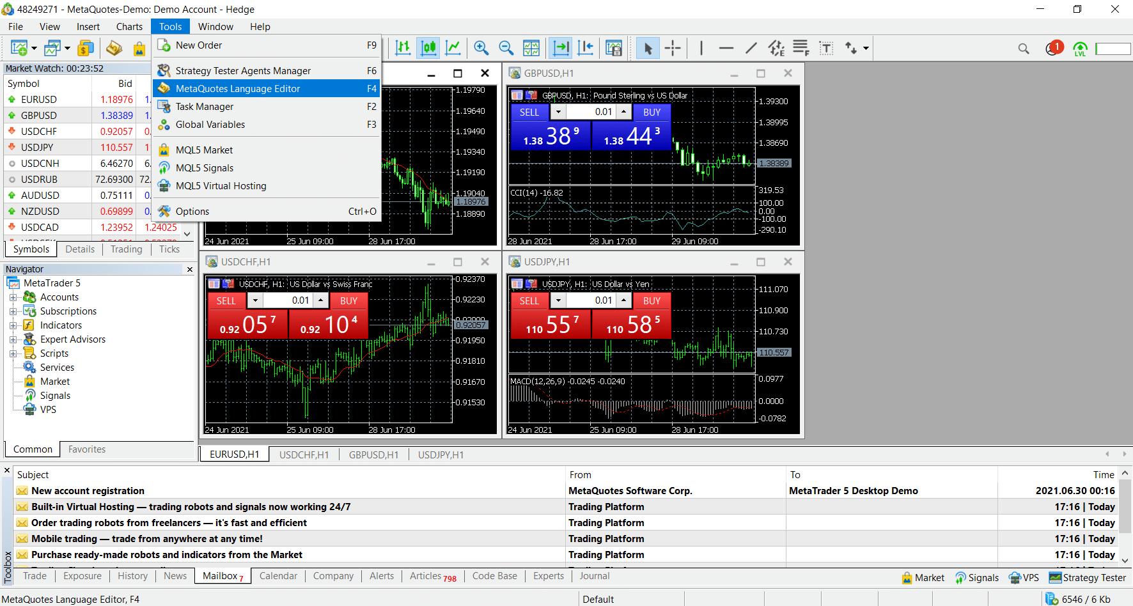Select the Trendline drawing tool
Image resolution: width=1133 pixels, height=606 pixels.
751,48
